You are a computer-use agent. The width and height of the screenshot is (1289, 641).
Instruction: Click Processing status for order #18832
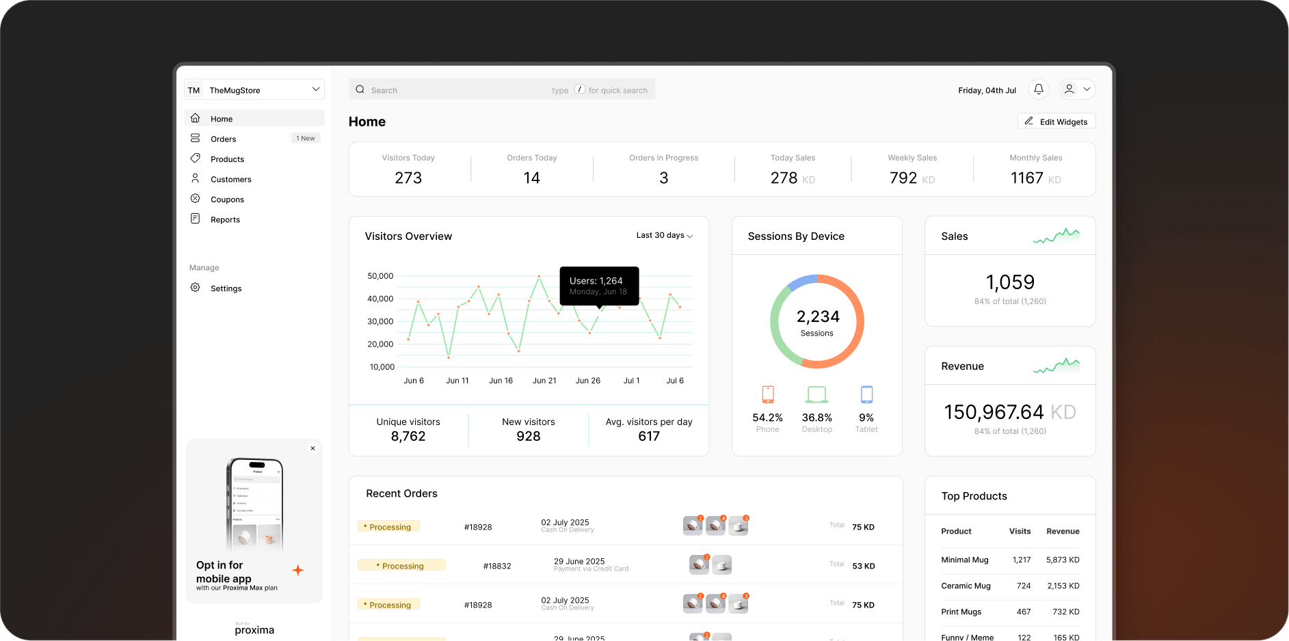[401, 565]
